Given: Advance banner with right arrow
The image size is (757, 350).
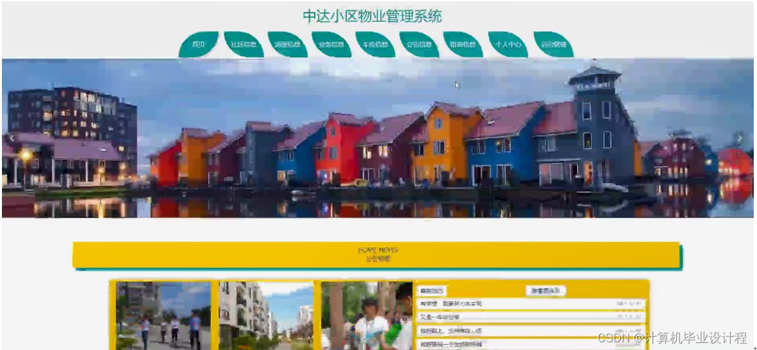Looking at the screenshot, I should [740, 139].
